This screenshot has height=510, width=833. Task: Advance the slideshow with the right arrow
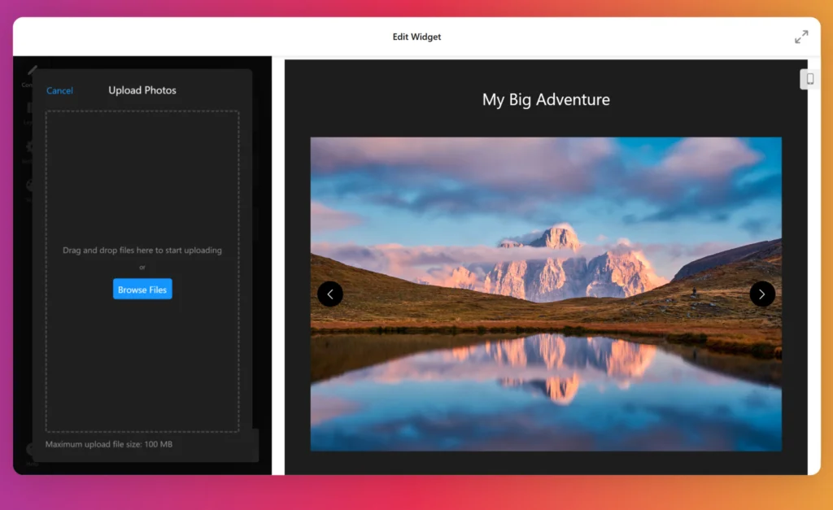[762, 294]
